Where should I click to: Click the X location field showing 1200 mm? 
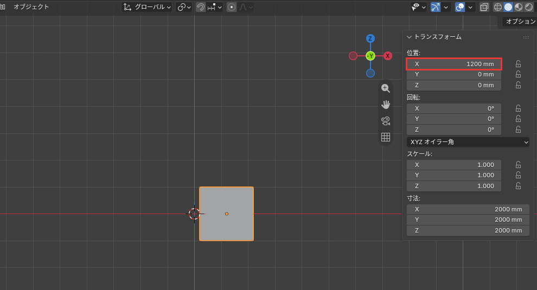[x=454, y=64]
